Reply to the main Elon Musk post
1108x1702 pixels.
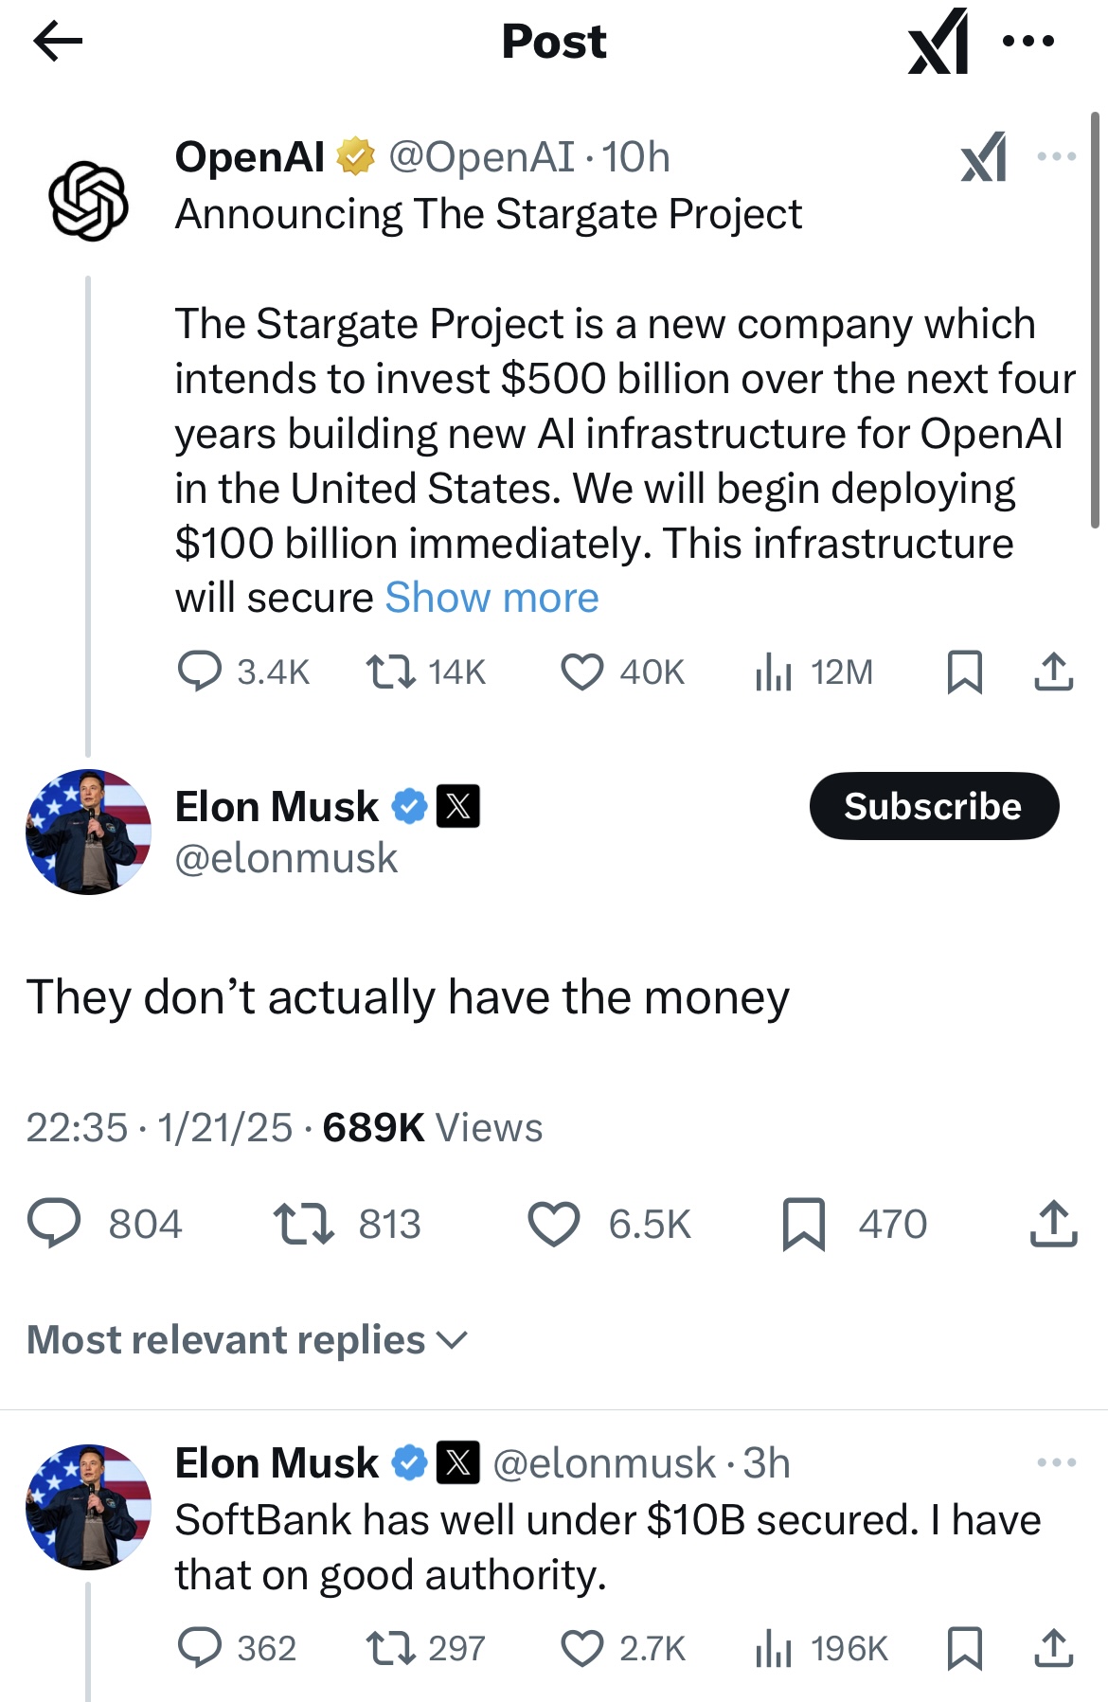point(54,1224)
